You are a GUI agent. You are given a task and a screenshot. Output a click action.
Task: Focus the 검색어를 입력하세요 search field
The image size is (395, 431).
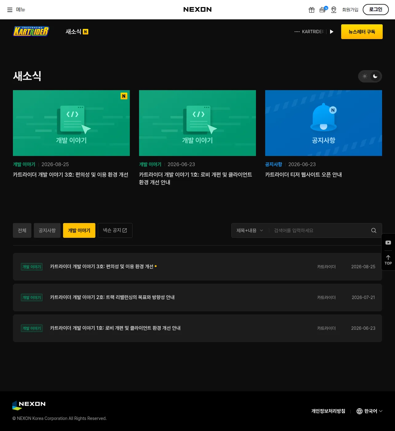click(320, 230)
